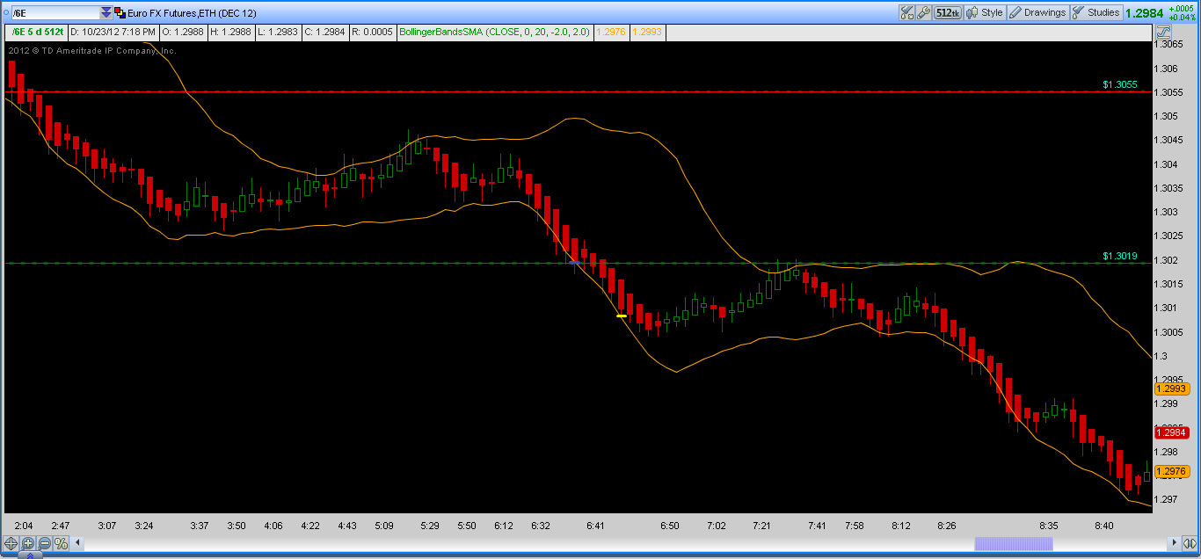Zoom in with the plus magnifier
This screenshot has width=1201, height=559.
tap(28, 543)
